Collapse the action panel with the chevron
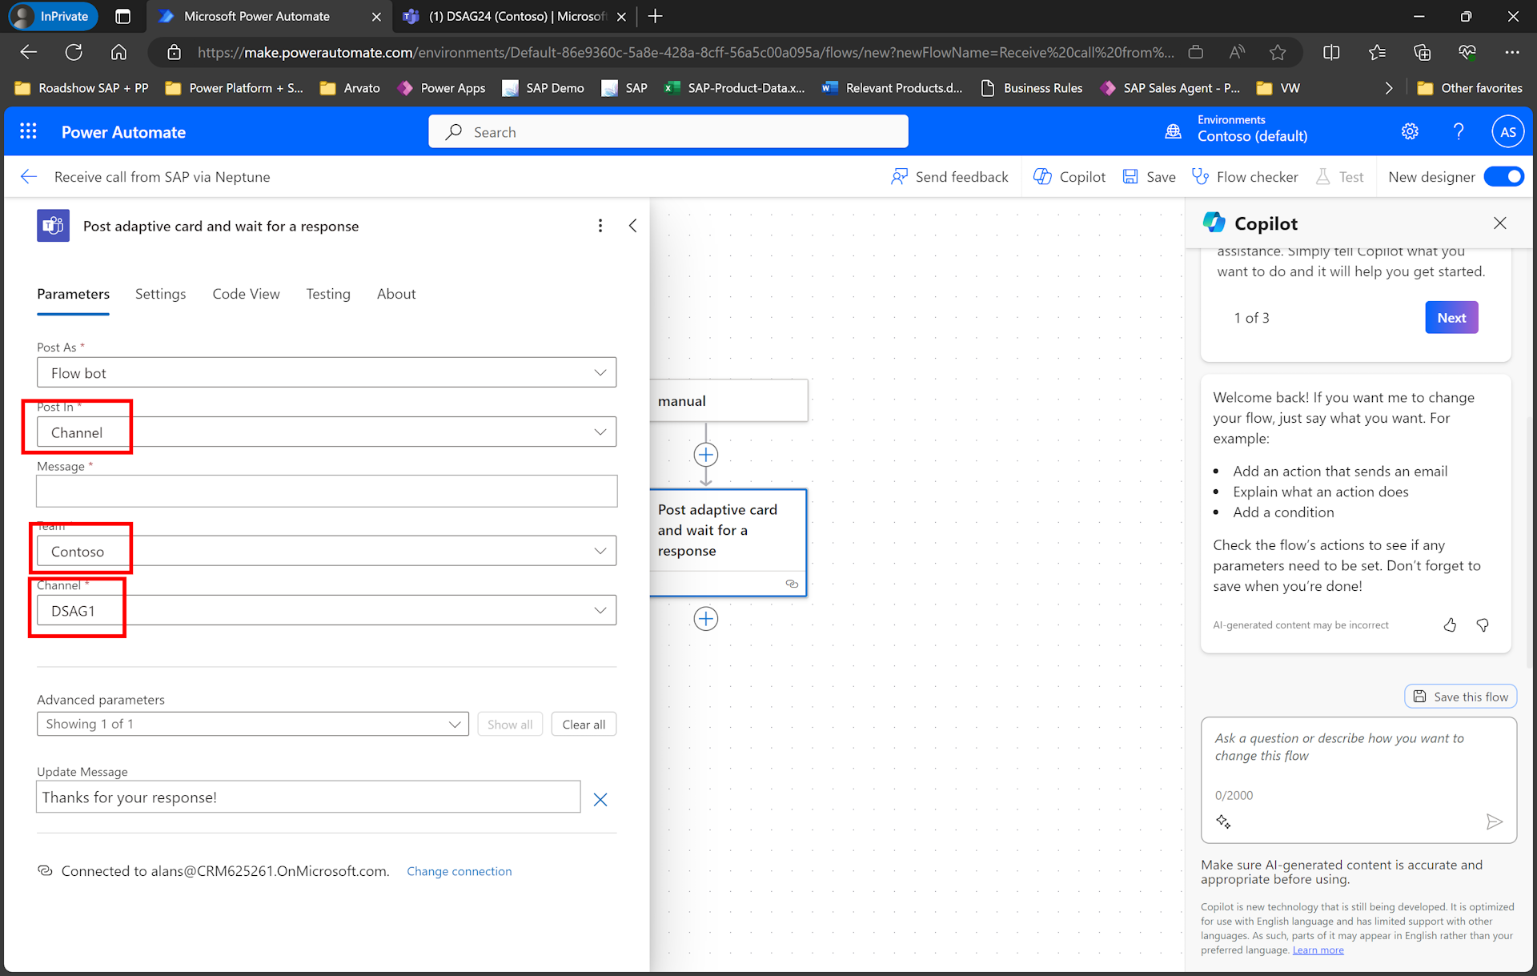This screenshot has height=976, width=1537. (x=632, y=226)
